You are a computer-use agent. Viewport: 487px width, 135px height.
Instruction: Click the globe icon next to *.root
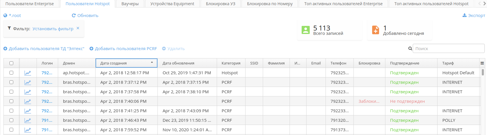(x=5, y=16)
